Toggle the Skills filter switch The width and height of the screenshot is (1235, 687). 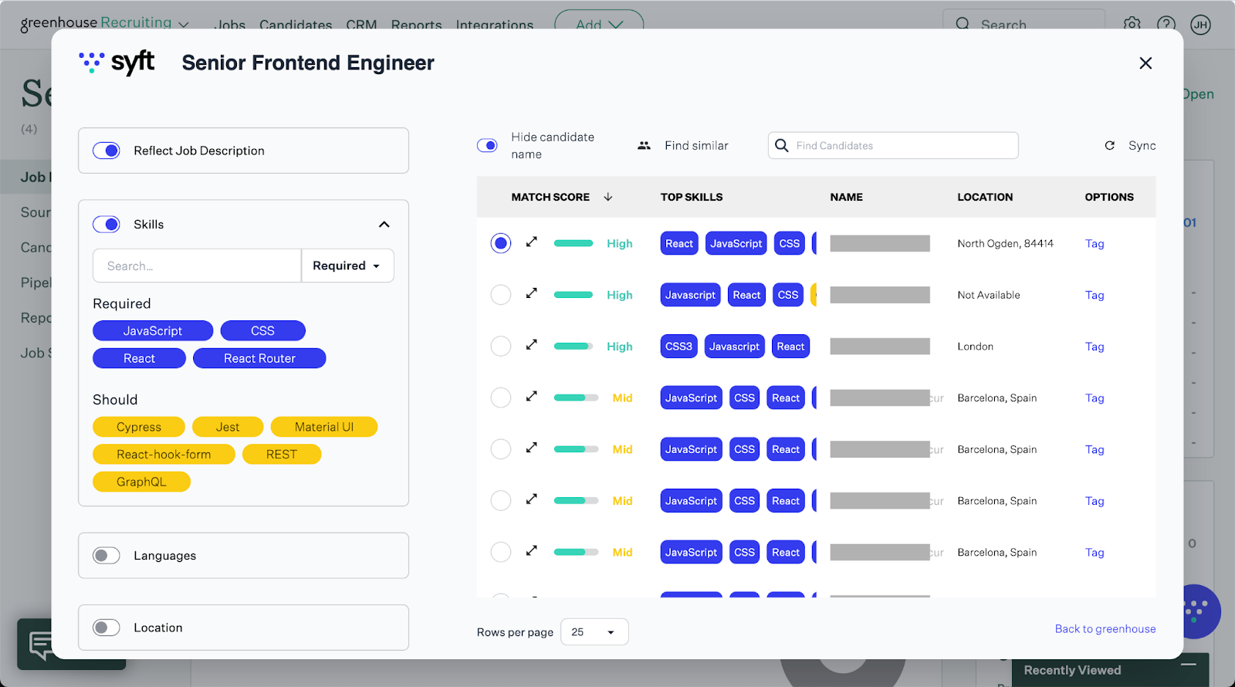107,225
